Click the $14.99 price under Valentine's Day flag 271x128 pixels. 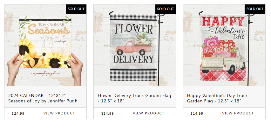coord(197,113)
